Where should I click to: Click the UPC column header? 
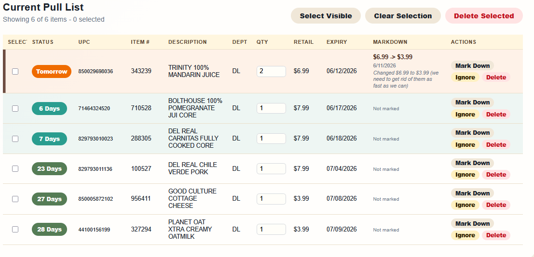point(84,42)
